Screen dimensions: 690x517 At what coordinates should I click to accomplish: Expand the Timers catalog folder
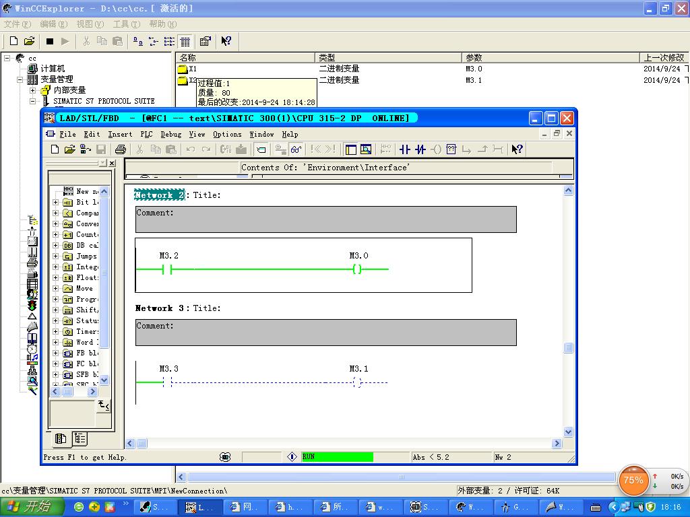click(x=55, y=331)
